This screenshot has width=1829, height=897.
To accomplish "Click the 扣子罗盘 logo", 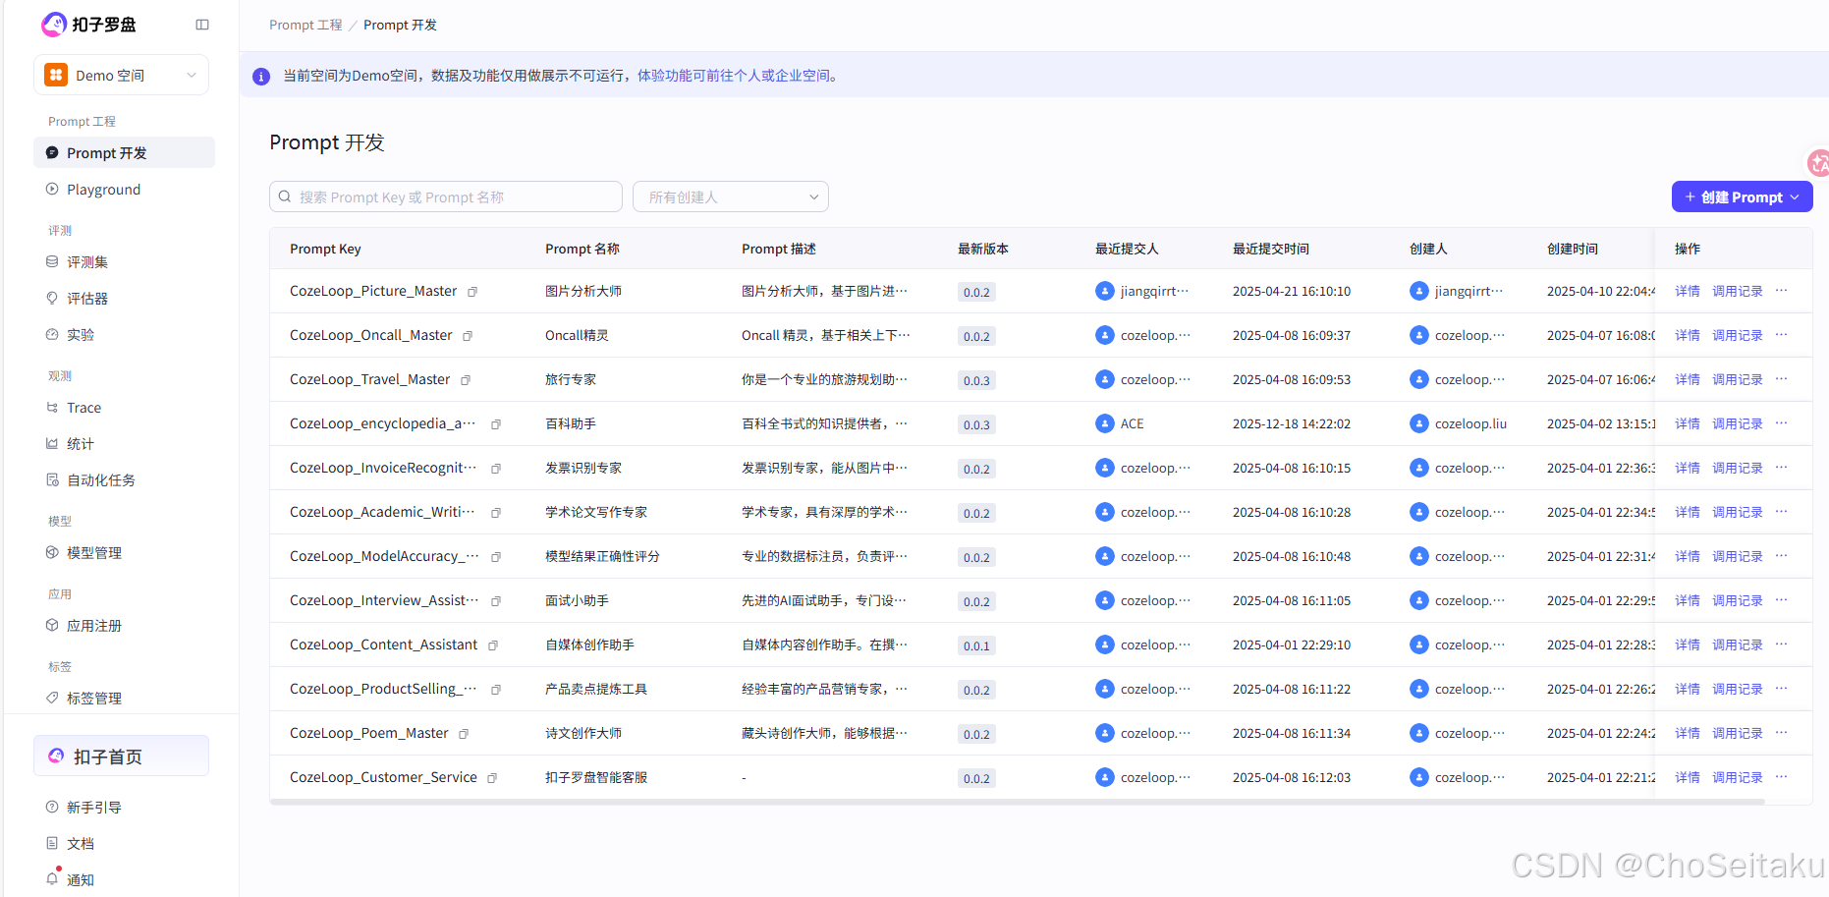I will 89,25.
